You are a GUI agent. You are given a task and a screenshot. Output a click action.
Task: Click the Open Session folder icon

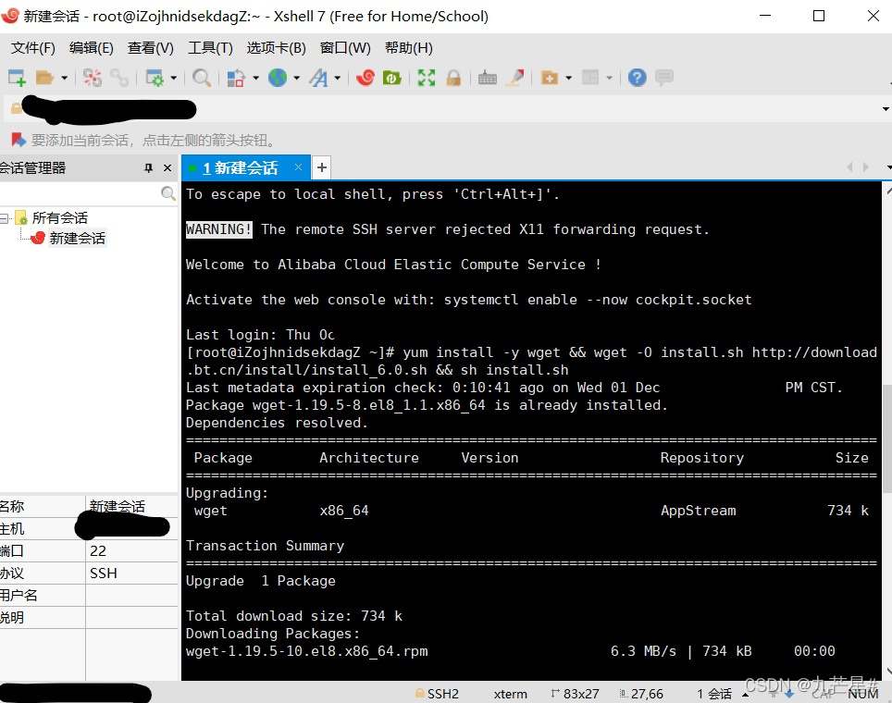click(x=44, y=78)
